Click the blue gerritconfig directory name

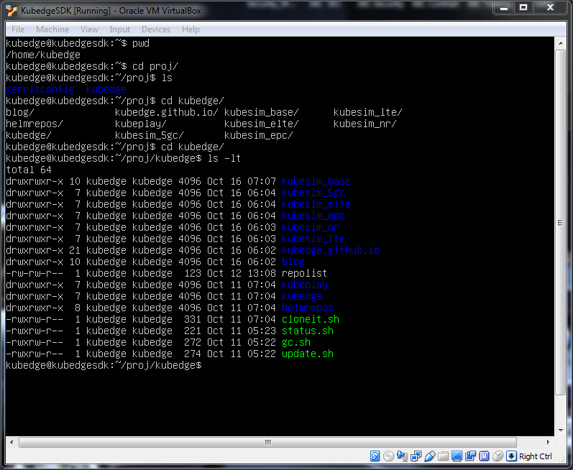pos(40,89)
